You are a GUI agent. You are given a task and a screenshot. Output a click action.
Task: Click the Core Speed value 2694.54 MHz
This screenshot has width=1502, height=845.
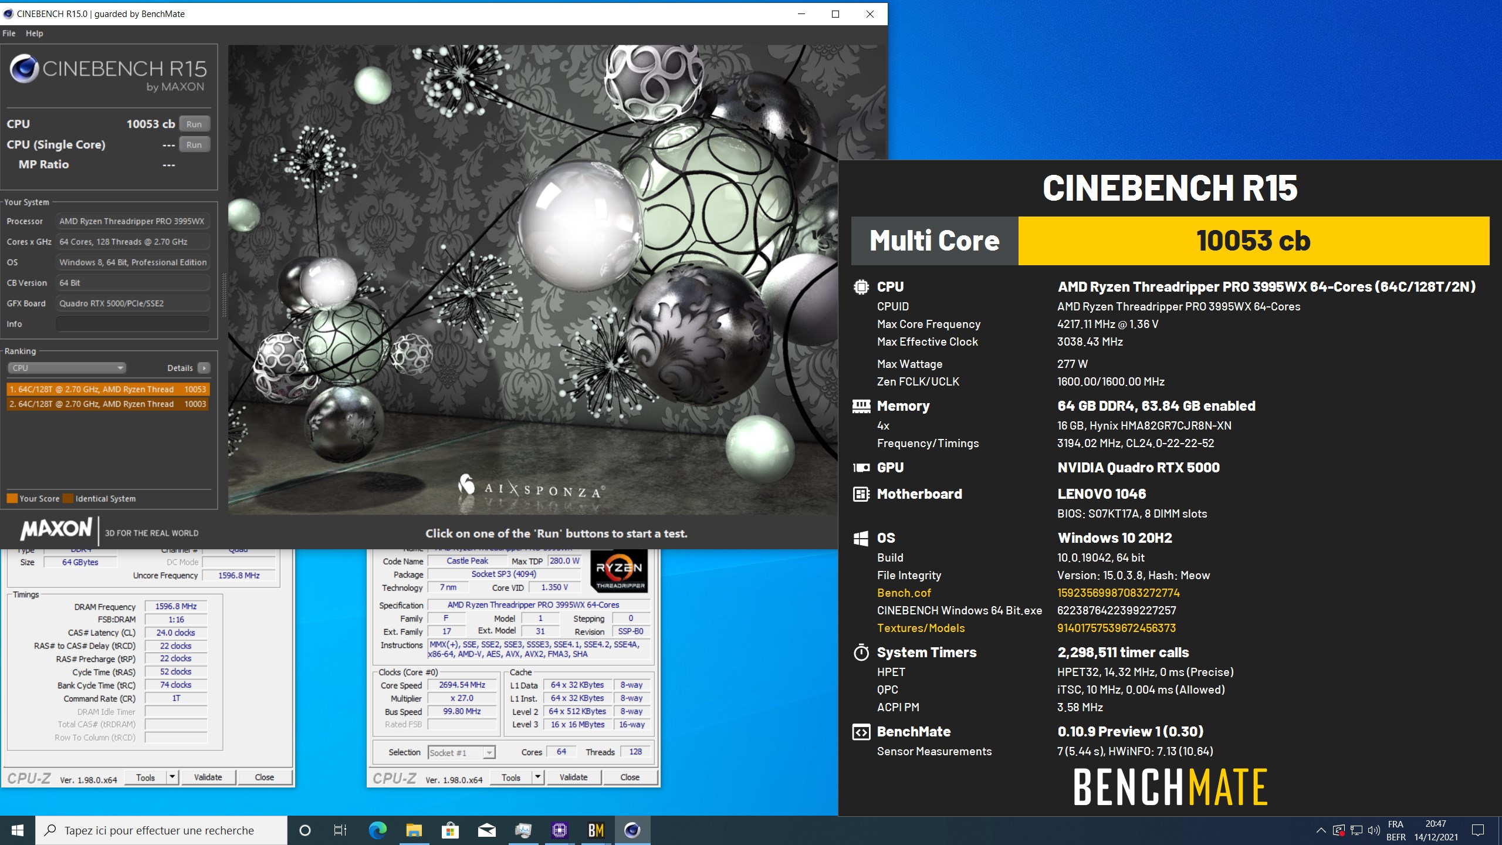point(462,685)
